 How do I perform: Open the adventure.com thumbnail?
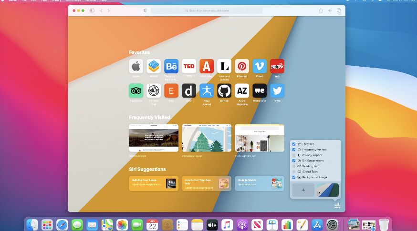(154, 138)
